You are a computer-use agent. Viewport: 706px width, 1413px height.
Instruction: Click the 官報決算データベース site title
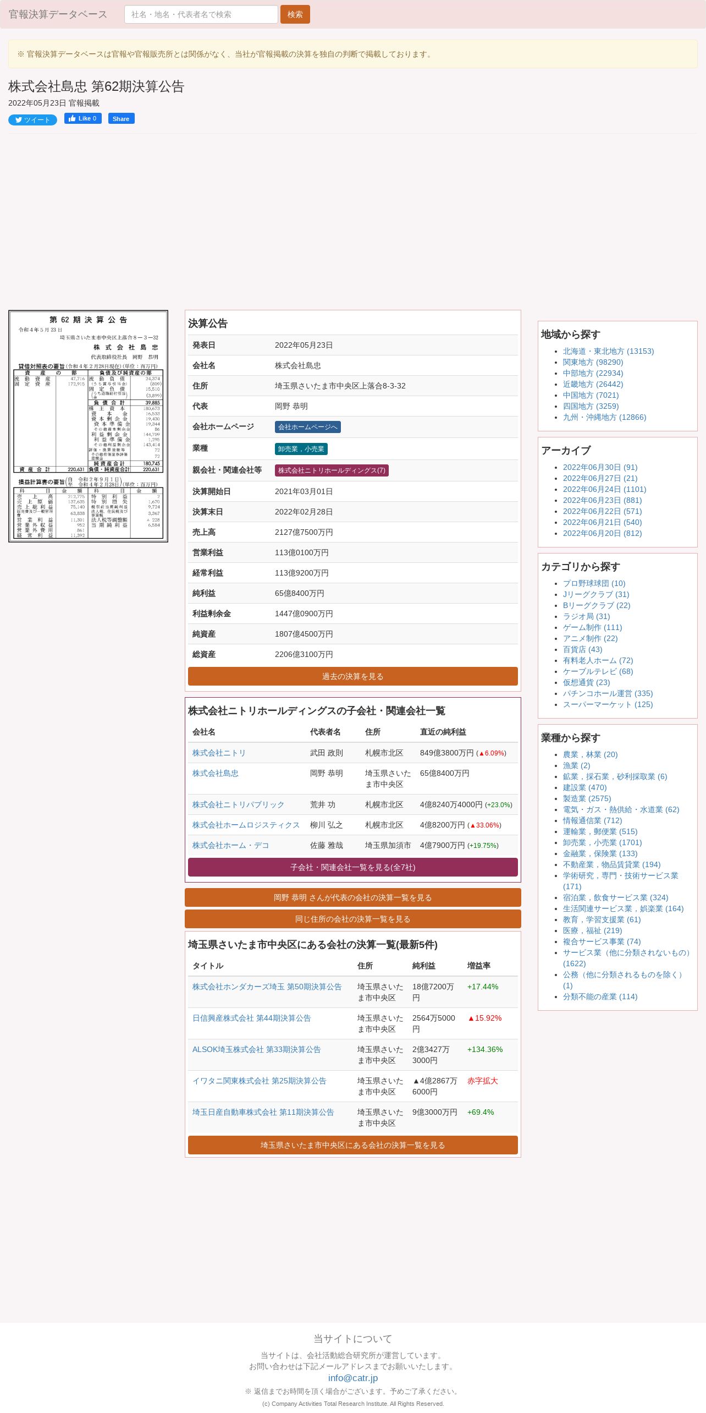click(58, 14)
